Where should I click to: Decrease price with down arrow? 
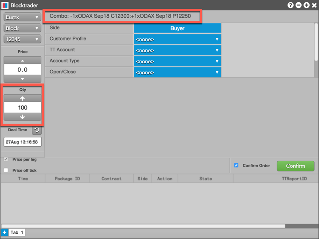click(23, 79)
